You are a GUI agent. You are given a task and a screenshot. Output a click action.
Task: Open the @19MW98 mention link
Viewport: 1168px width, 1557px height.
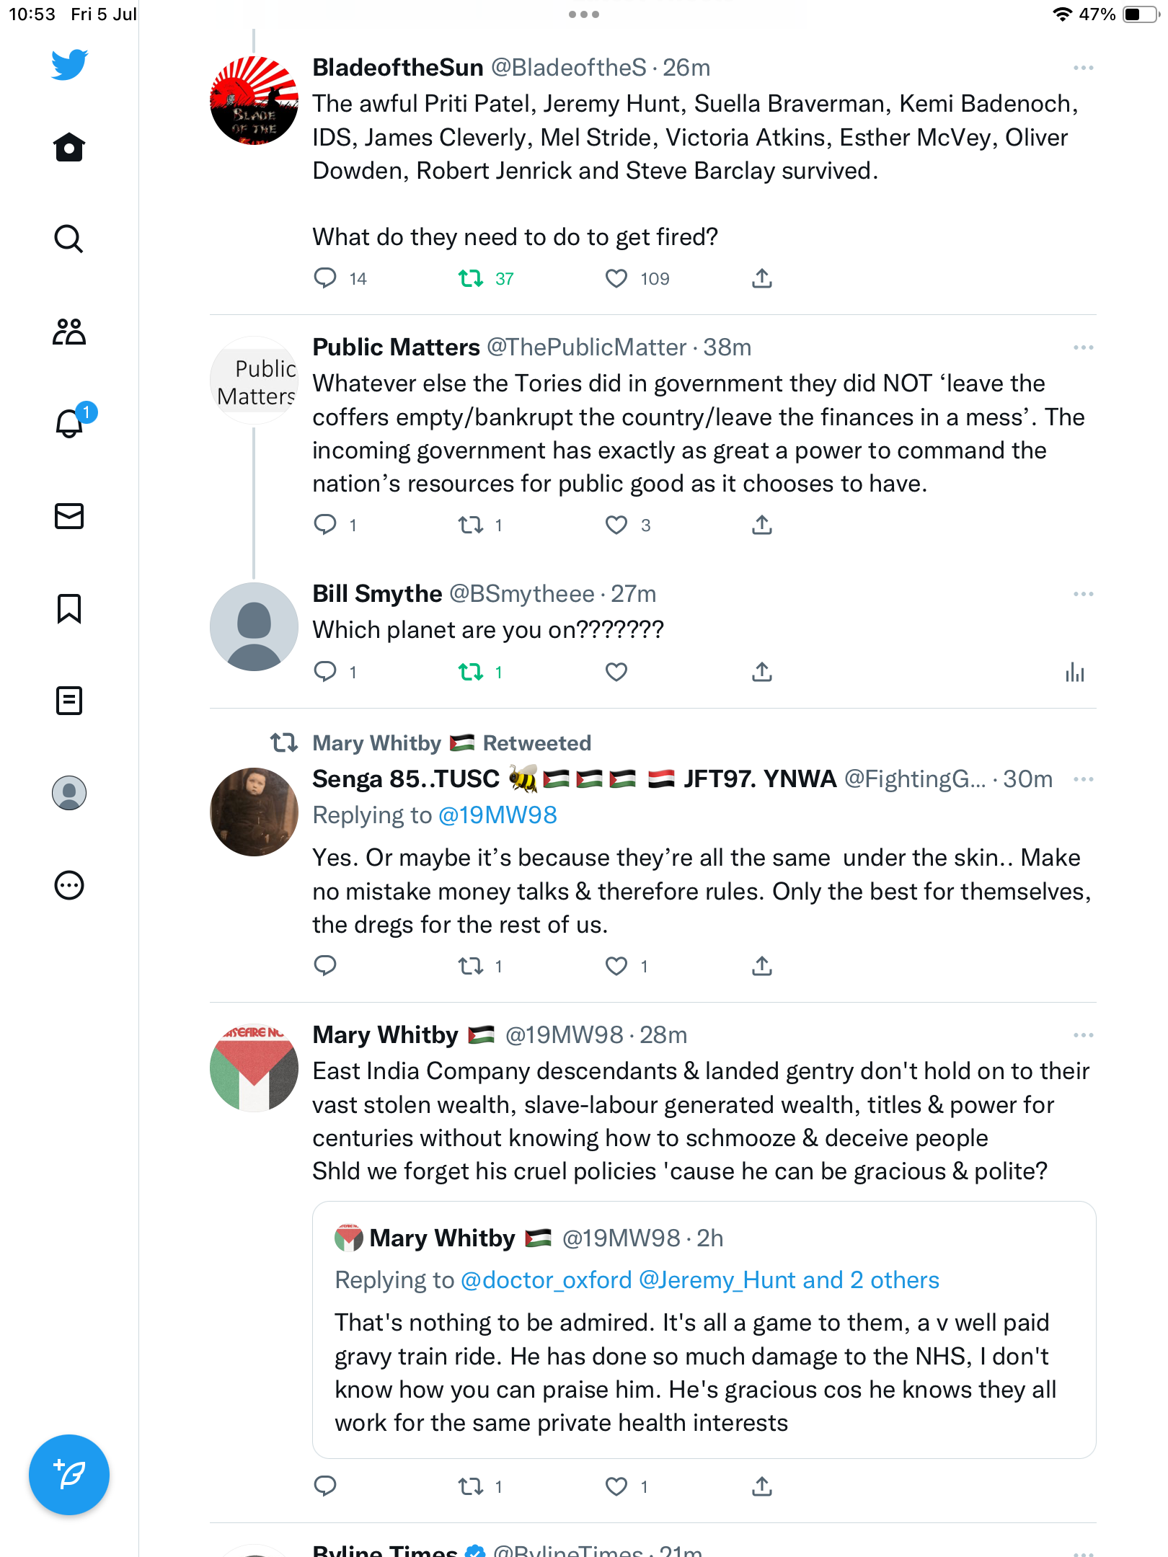pos(497,815)
